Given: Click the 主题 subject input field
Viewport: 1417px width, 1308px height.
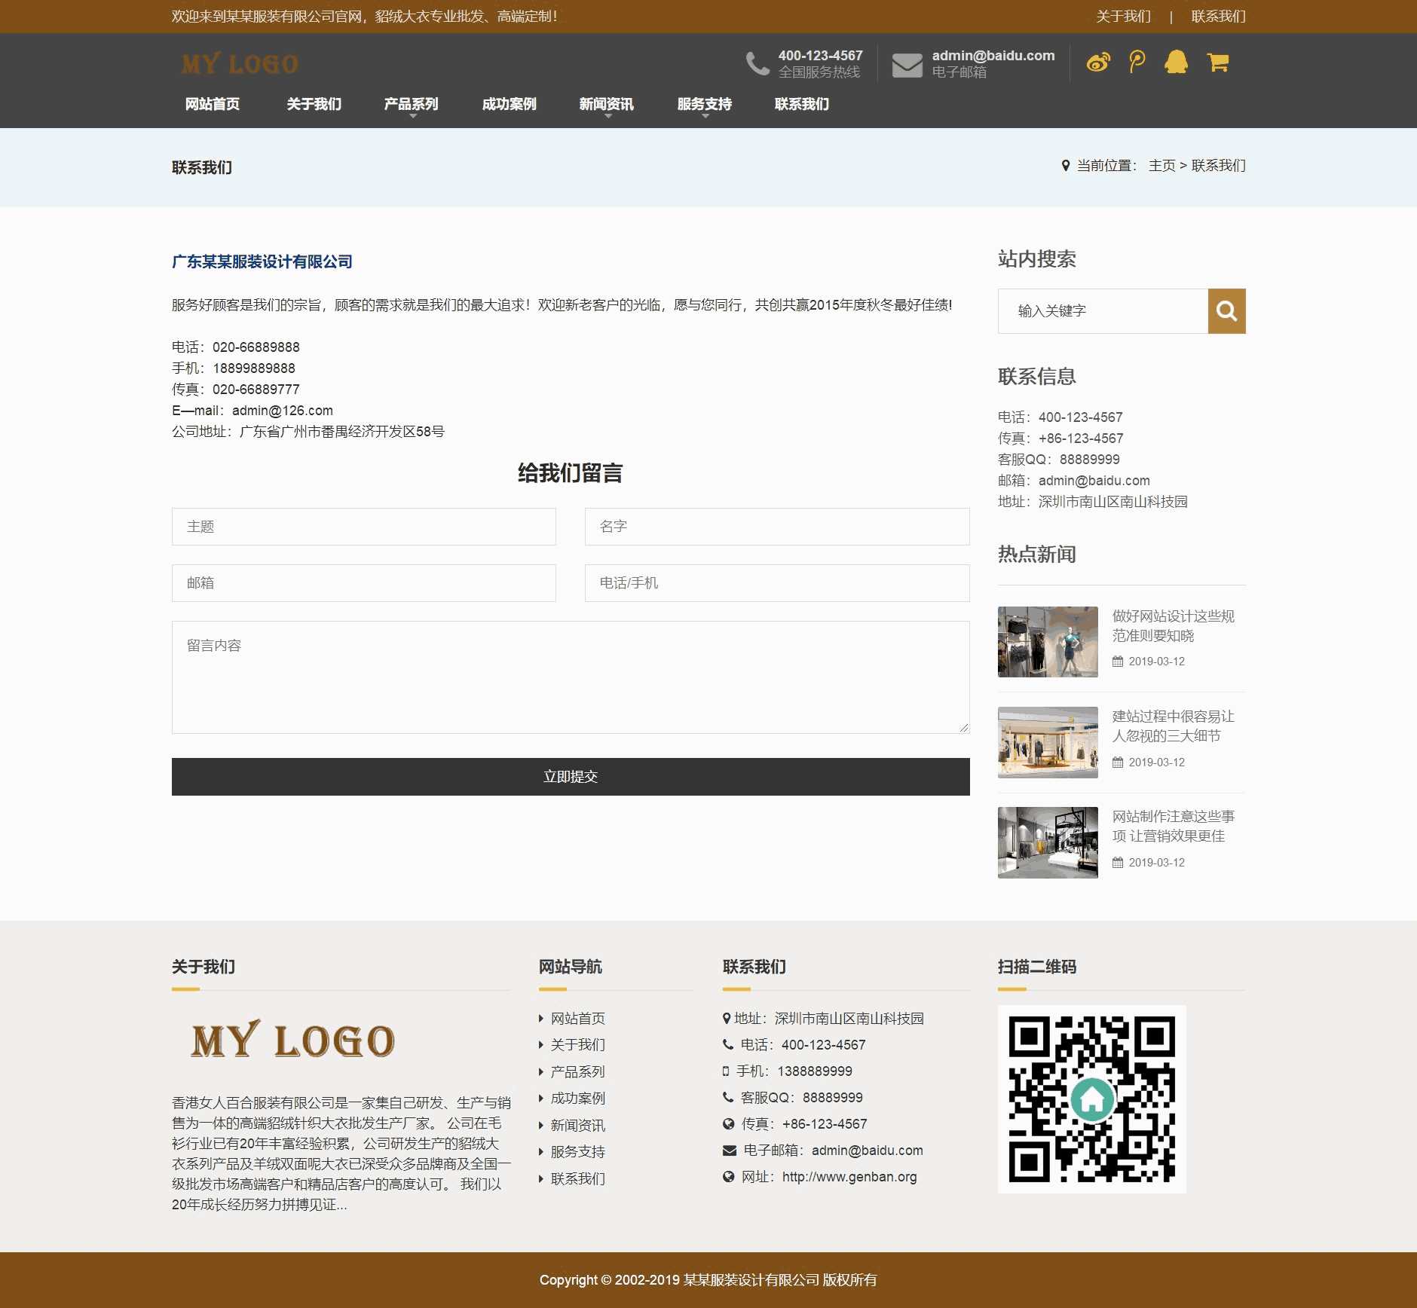Looking at the screenshot, I should 363,527.
